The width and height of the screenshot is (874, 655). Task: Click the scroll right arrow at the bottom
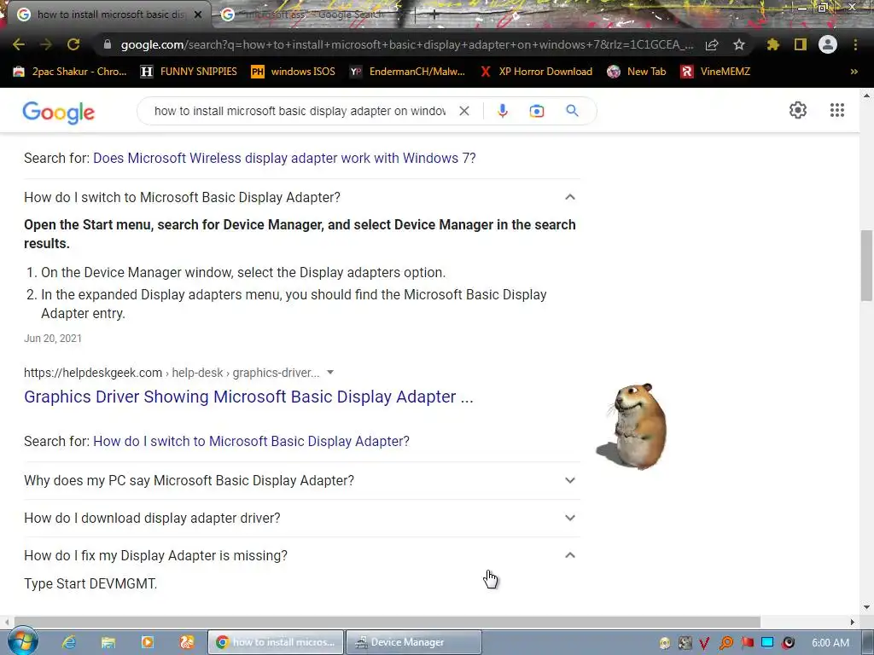click(853, 622)
